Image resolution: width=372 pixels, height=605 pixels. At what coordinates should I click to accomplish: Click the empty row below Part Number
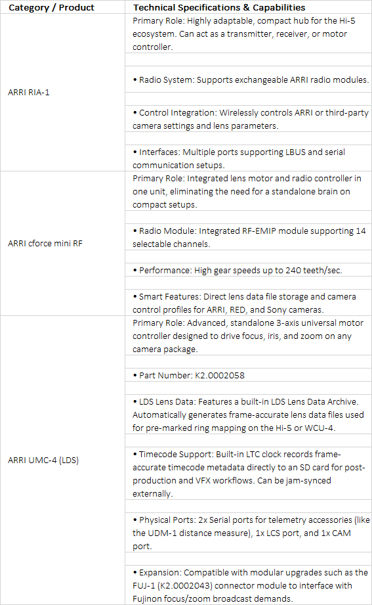coord(248,388)
